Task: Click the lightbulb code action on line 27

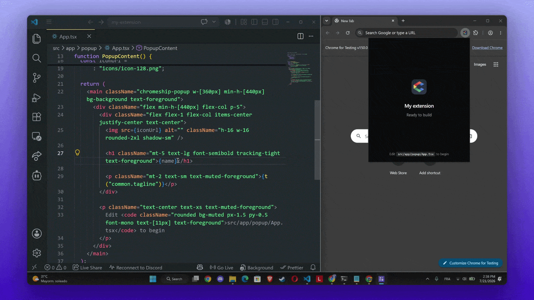Action: [x=77, y=153]
